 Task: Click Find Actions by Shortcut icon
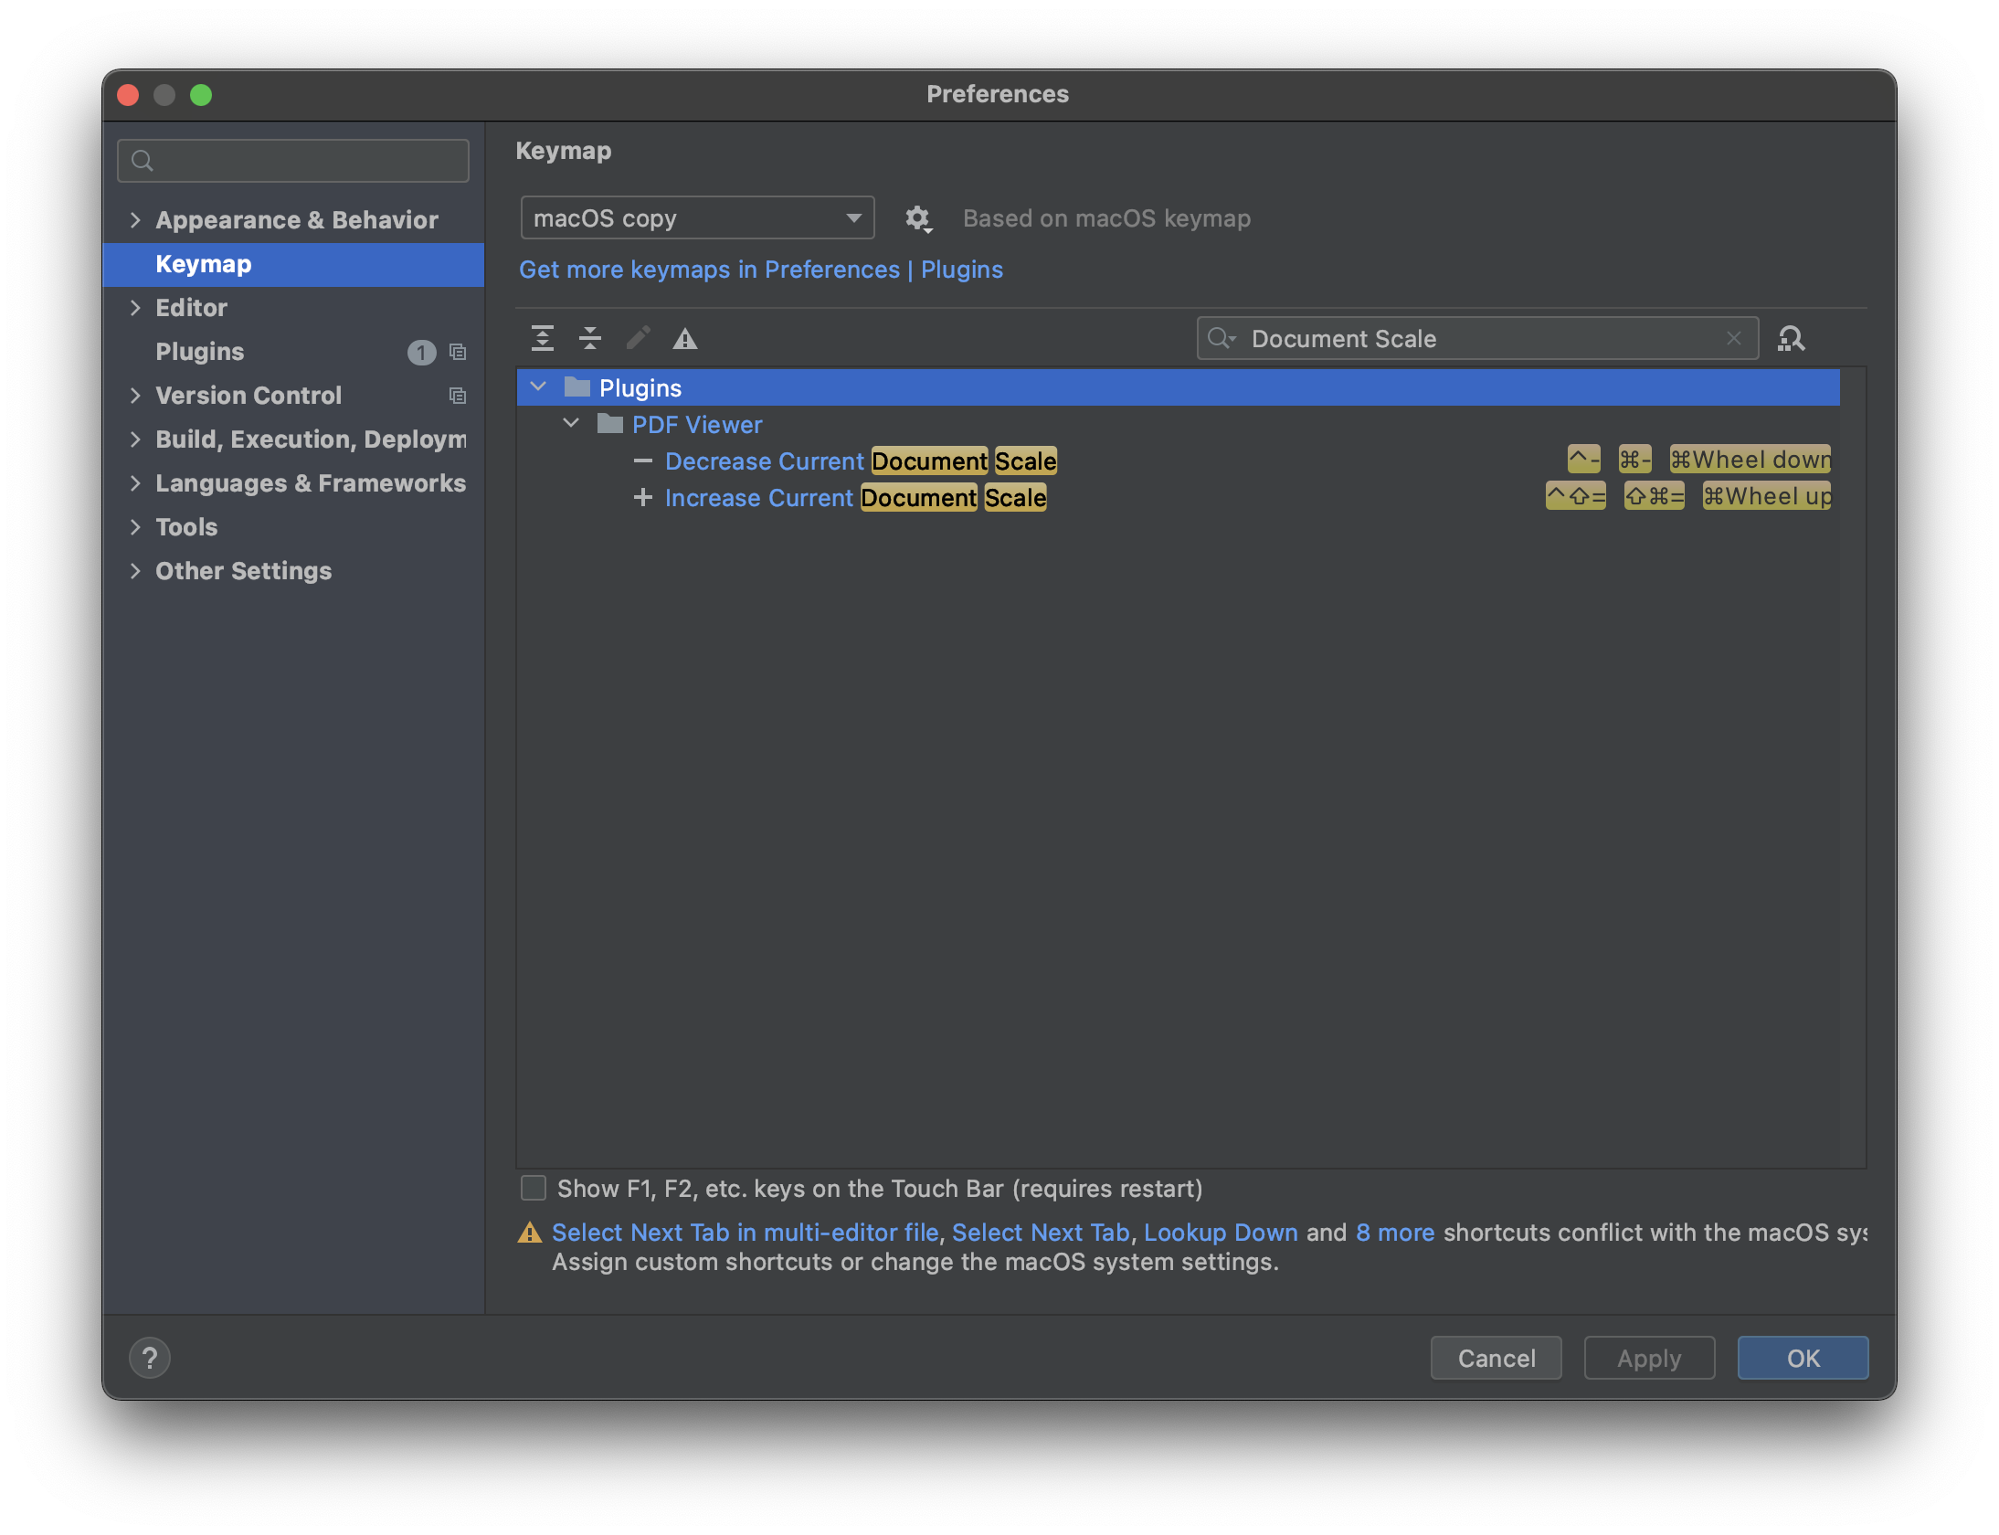click(1792, 338)
